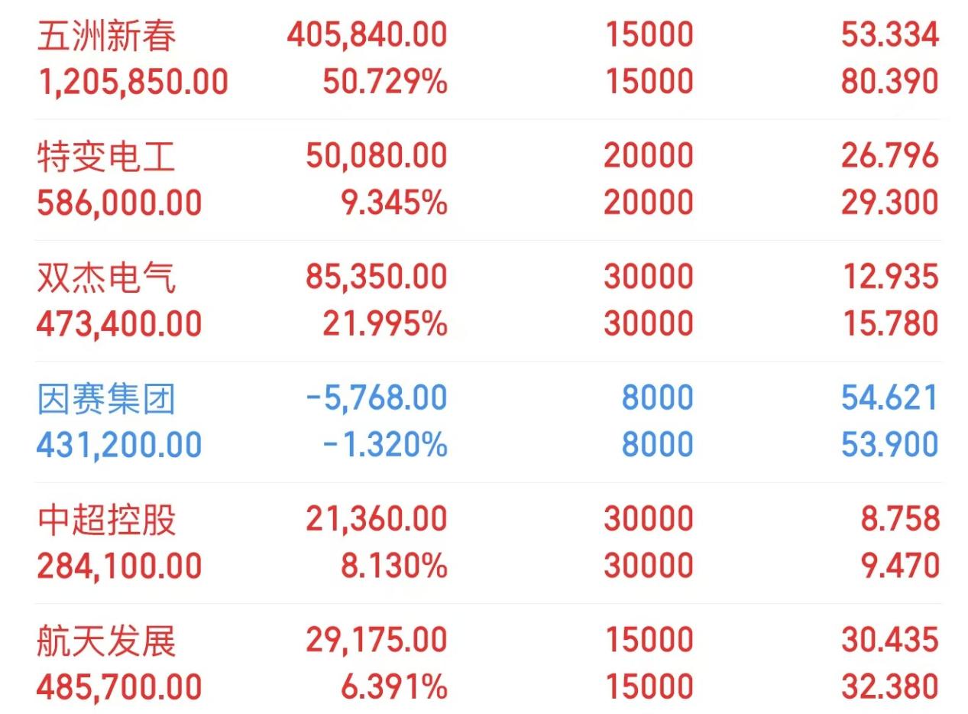Screen dimensions: 968x714
Task: Click the -5,768.00 loss amount
Action: point(376,398)
